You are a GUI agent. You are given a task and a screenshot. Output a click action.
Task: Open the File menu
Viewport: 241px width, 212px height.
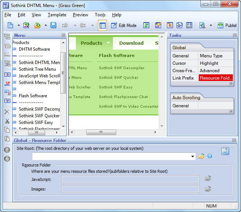click(8, 15)
